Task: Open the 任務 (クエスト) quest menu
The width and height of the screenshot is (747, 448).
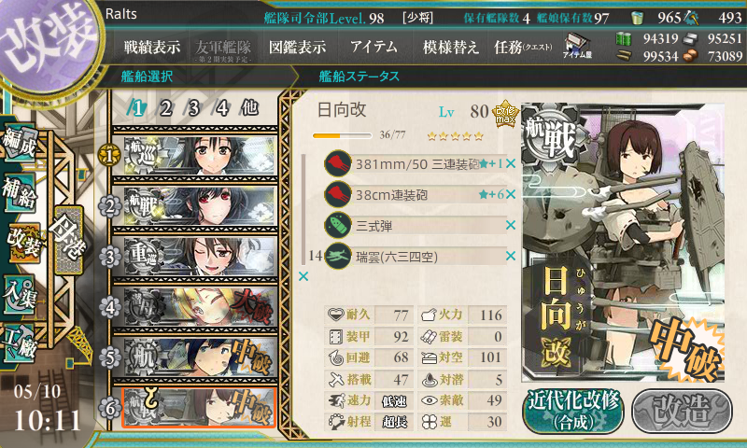Action: point(523,47)
